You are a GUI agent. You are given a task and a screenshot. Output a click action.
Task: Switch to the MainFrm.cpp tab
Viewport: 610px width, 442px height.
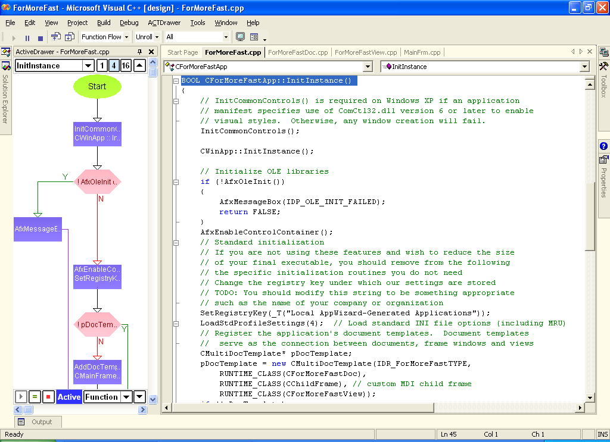tap(422, 52)
